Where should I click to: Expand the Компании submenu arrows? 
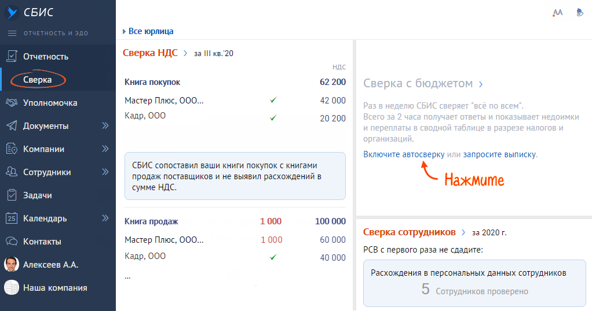pos(105,149)
